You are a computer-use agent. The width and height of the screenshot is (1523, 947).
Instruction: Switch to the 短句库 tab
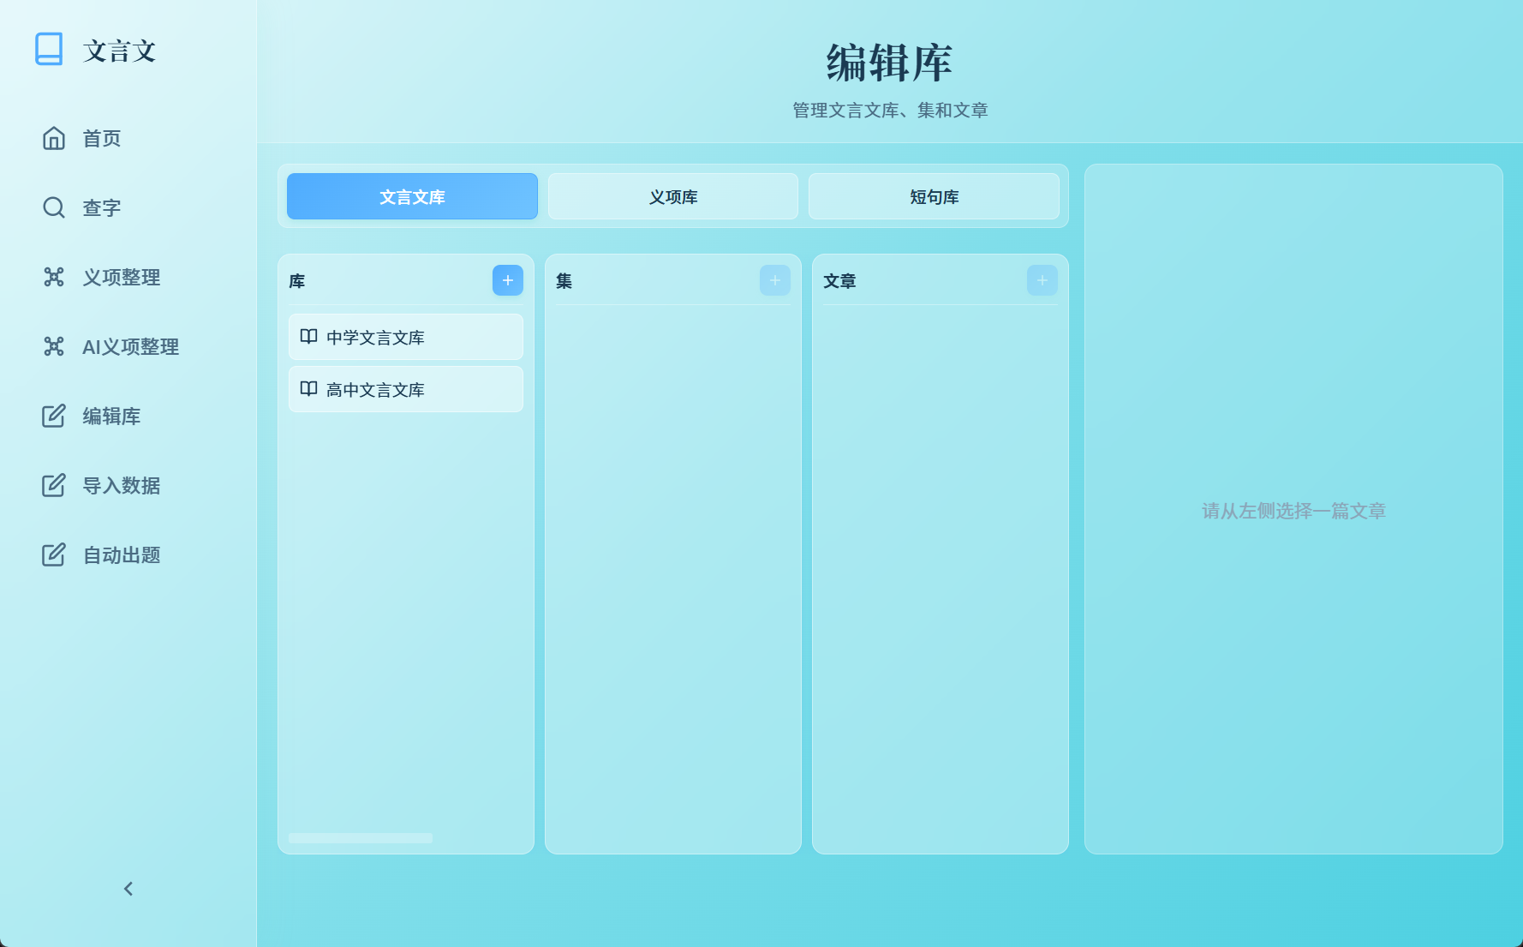click(934, 196)
